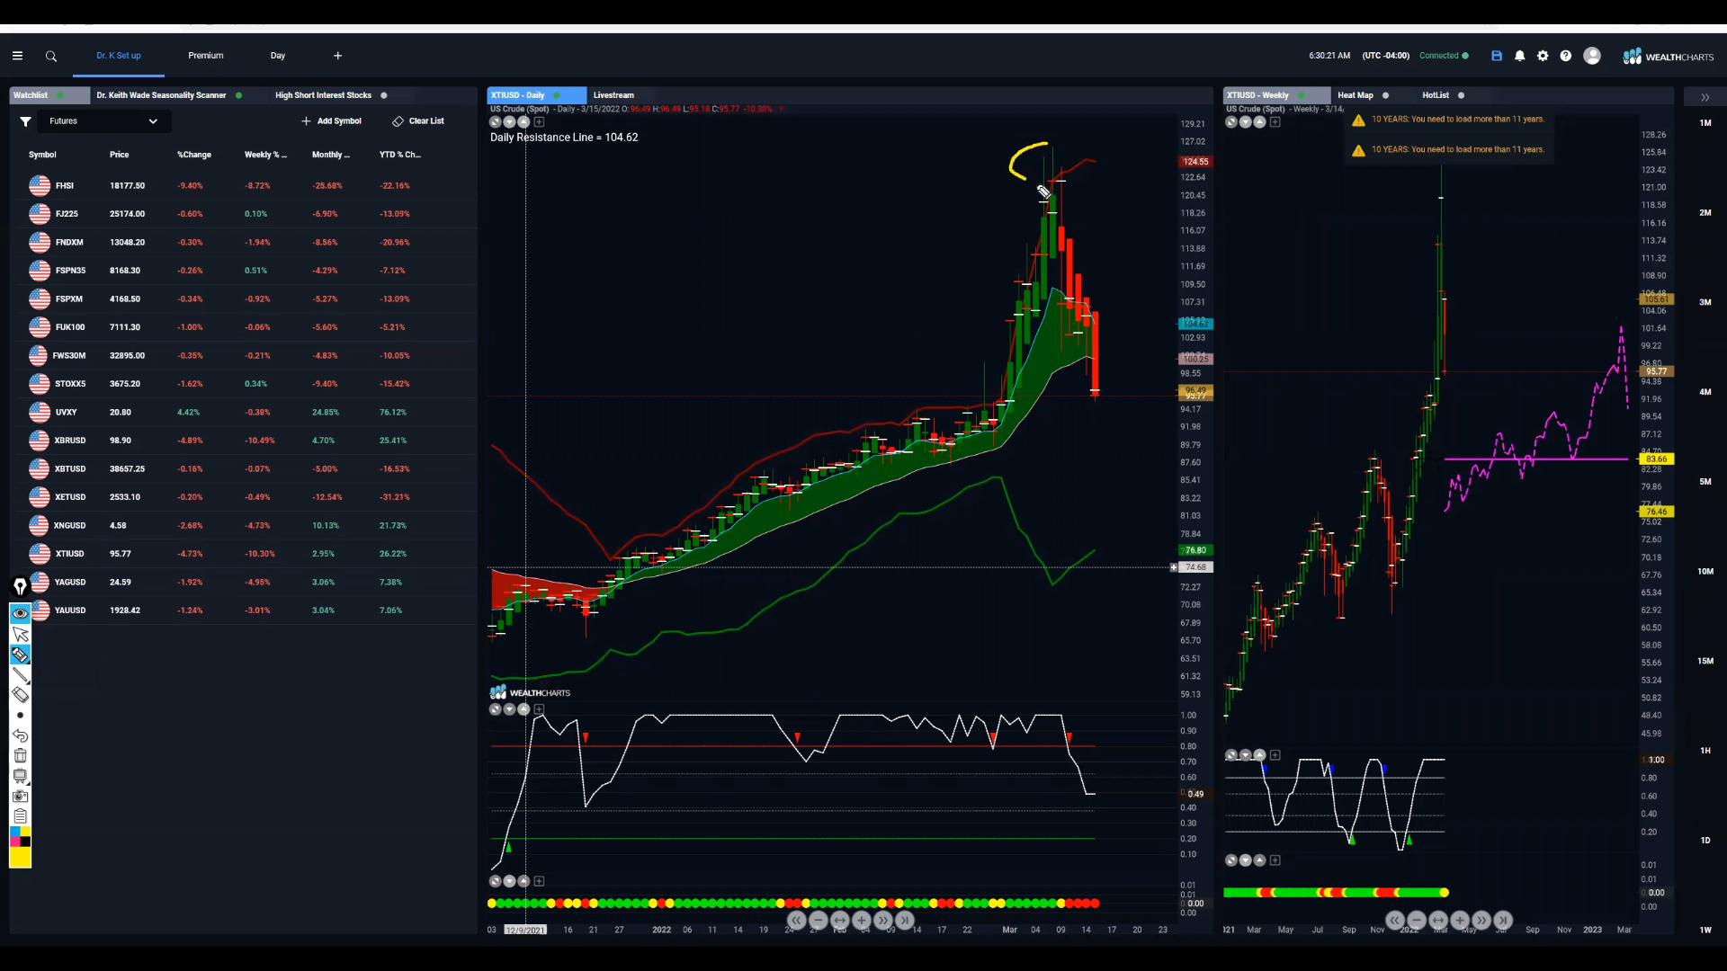Set weekly chart range to 1D

click(x=1705, y=841)
